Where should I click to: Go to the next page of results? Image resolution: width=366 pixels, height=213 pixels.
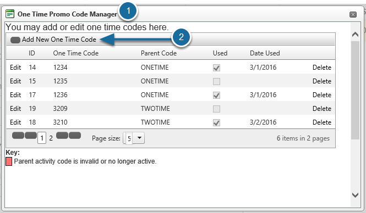coord(62,135)
